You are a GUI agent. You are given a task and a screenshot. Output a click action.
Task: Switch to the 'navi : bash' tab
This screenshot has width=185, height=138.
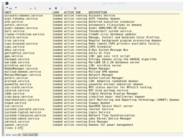pyautogui.click(x=28, y=135)
